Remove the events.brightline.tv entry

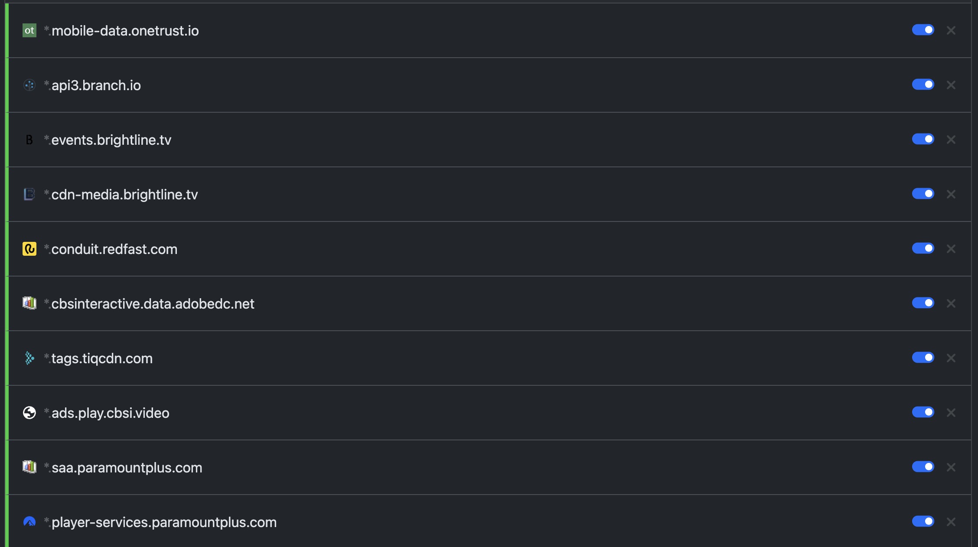click(x=951, y=140)
